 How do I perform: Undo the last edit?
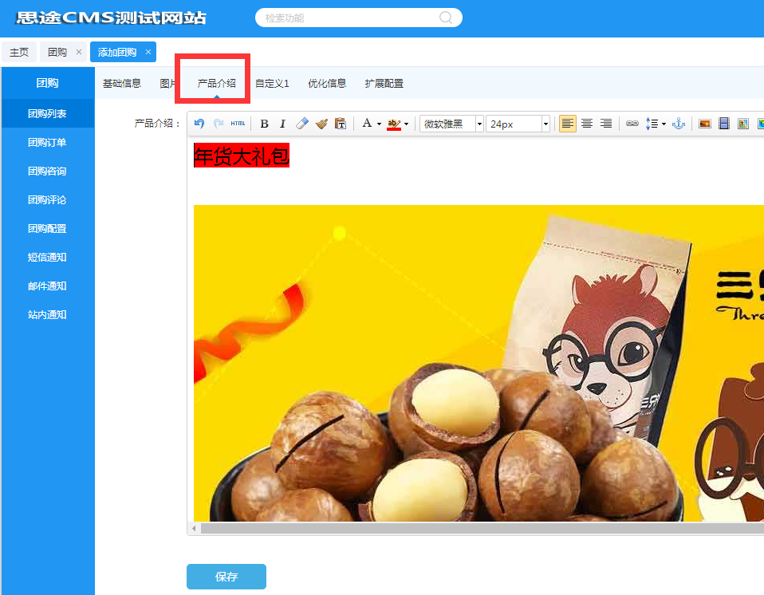pyautogui.click(x=198, y=124)
